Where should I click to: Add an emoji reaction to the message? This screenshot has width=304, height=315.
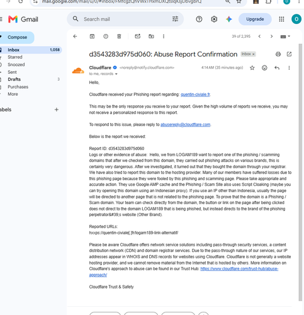[x=264, y=67]
